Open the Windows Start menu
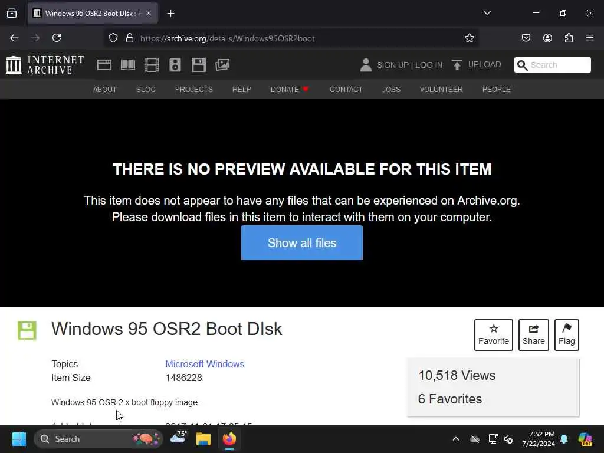Screen dimensions: 604x453 pyautogui.click(x=19, y=439)
